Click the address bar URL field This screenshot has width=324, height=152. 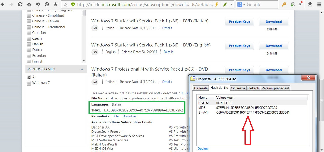[x=144, y=4]
